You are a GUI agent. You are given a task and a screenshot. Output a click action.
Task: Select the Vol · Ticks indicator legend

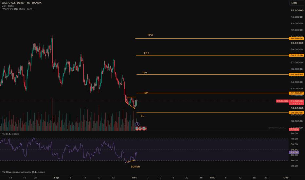(x=8, y=6)
